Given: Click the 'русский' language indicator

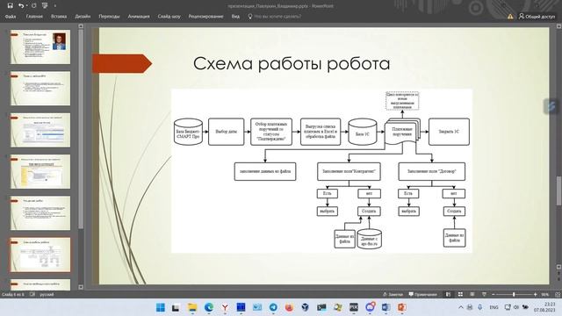Looking at the screenshot, I should 47,295.
